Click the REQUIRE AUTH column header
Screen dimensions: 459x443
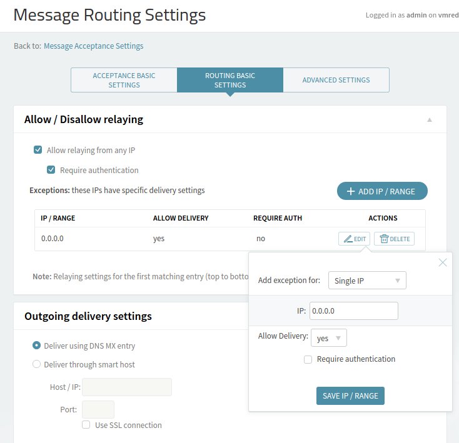click(x=278, y=218)
